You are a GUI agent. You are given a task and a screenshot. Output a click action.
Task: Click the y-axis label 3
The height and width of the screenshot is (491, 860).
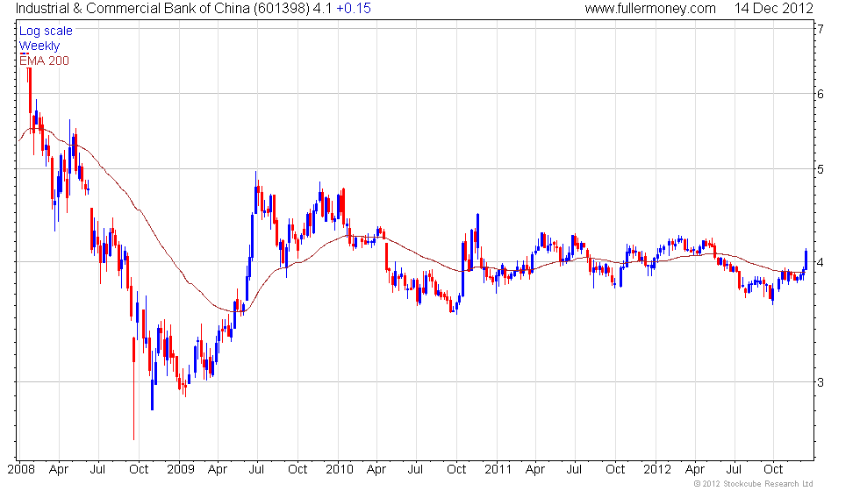pos(821,382)
